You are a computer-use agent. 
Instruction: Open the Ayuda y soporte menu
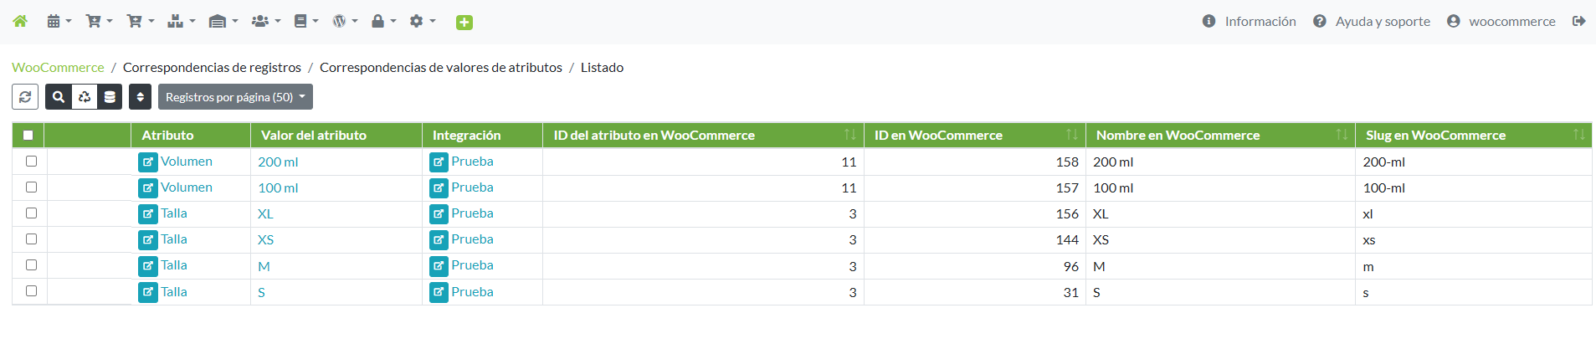coord(1371,21)
